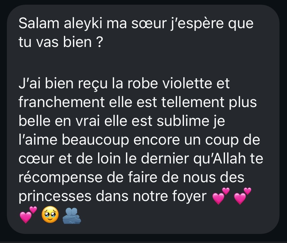Click "qu'Allah" in the message text
Viewport: 287px width, 243px height.
tap(219, 158)
